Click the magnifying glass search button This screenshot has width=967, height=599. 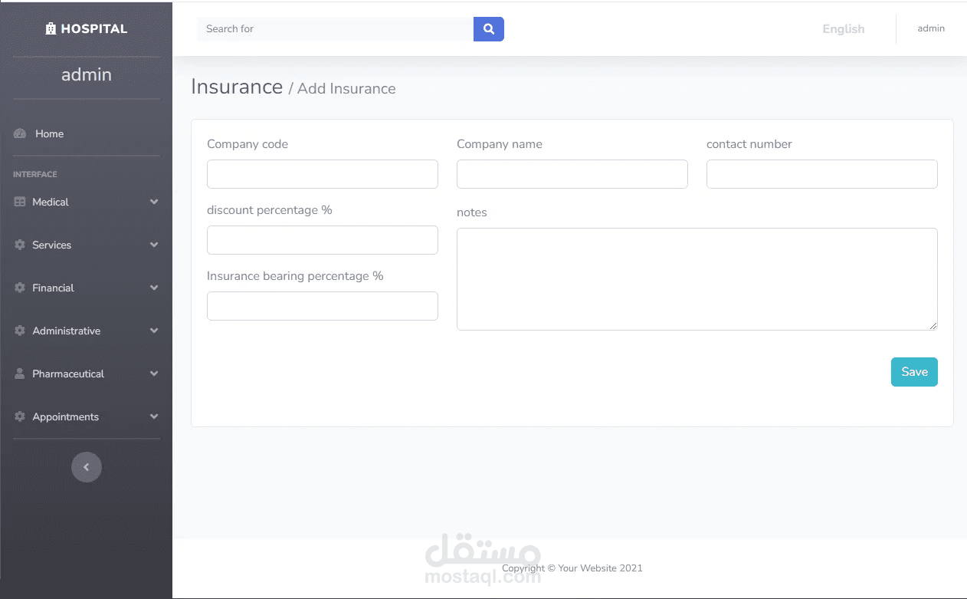tap(489, 29)
